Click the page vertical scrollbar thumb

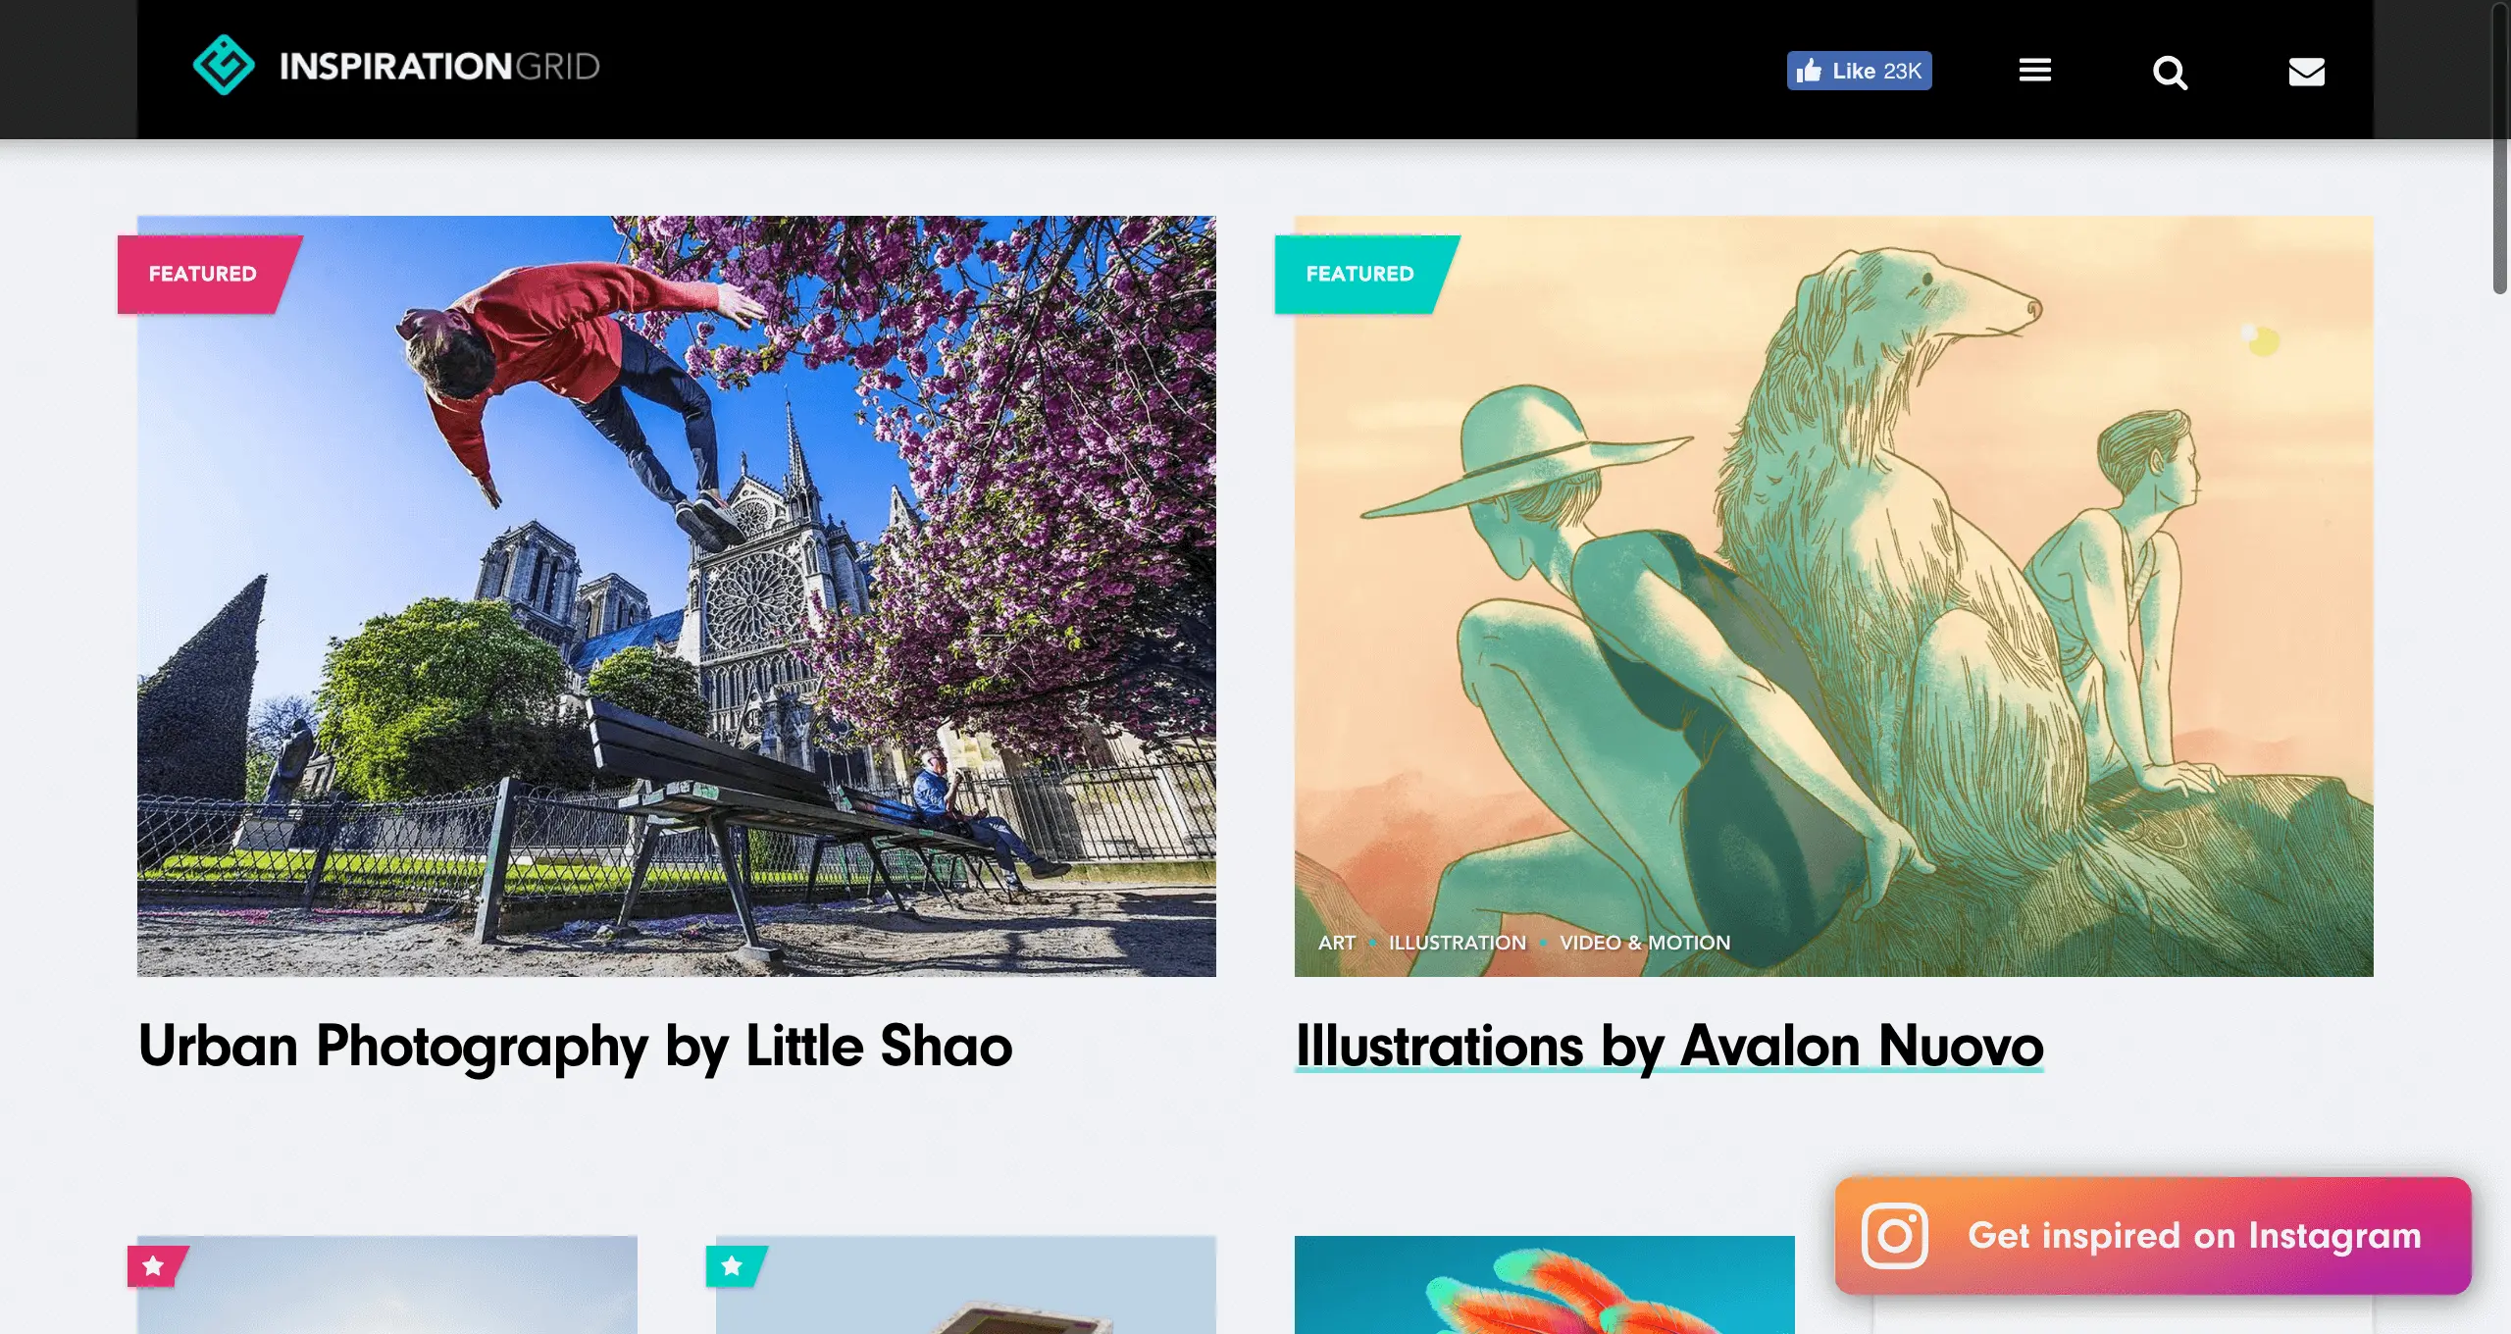tap(2500, 147)
